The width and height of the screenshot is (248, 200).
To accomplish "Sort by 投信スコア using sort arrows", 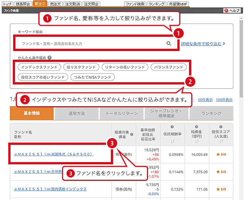I will coord(221,141).
